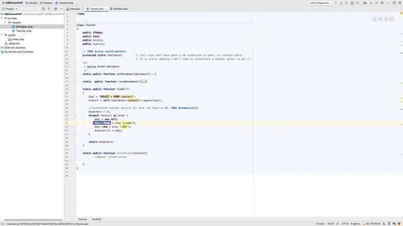
Task: Expand the folded closeDatabase function body
Action: tap(144, 82)
